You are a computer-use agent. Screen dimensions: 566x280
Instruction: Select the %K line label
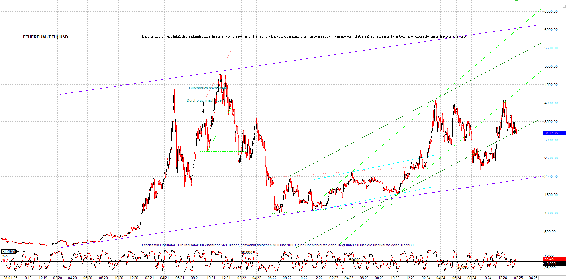5,256
